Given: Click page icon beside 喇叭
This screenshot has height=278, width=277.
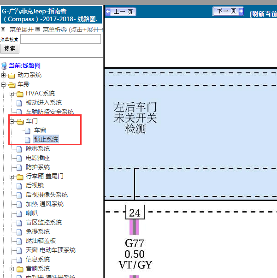Looking at the screenshot, I should [x=19, y=213].
